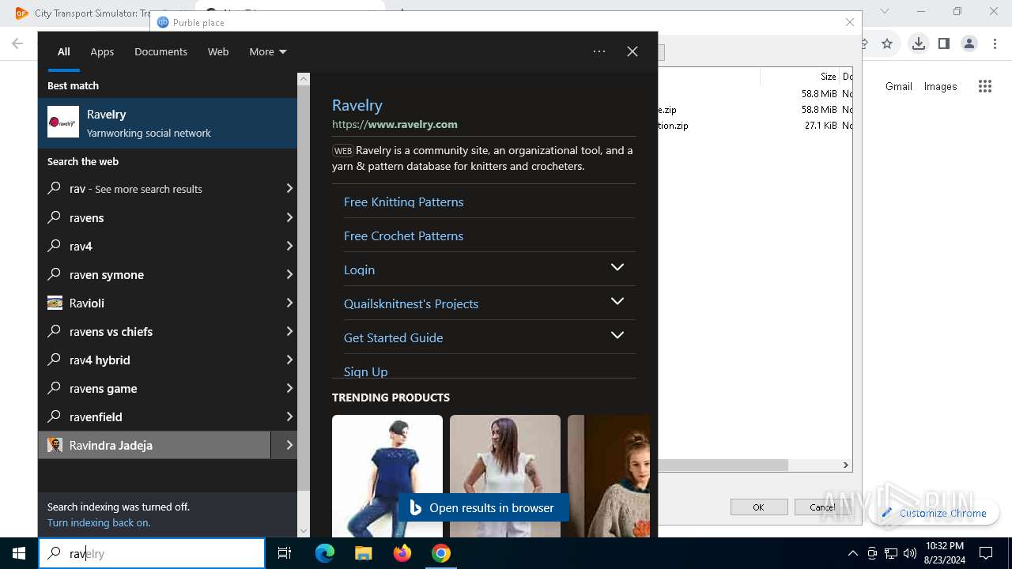Click the Chrome back arrow
Image resolution: width=1012 pixels, height=569 pixels.
coord(17,43)
